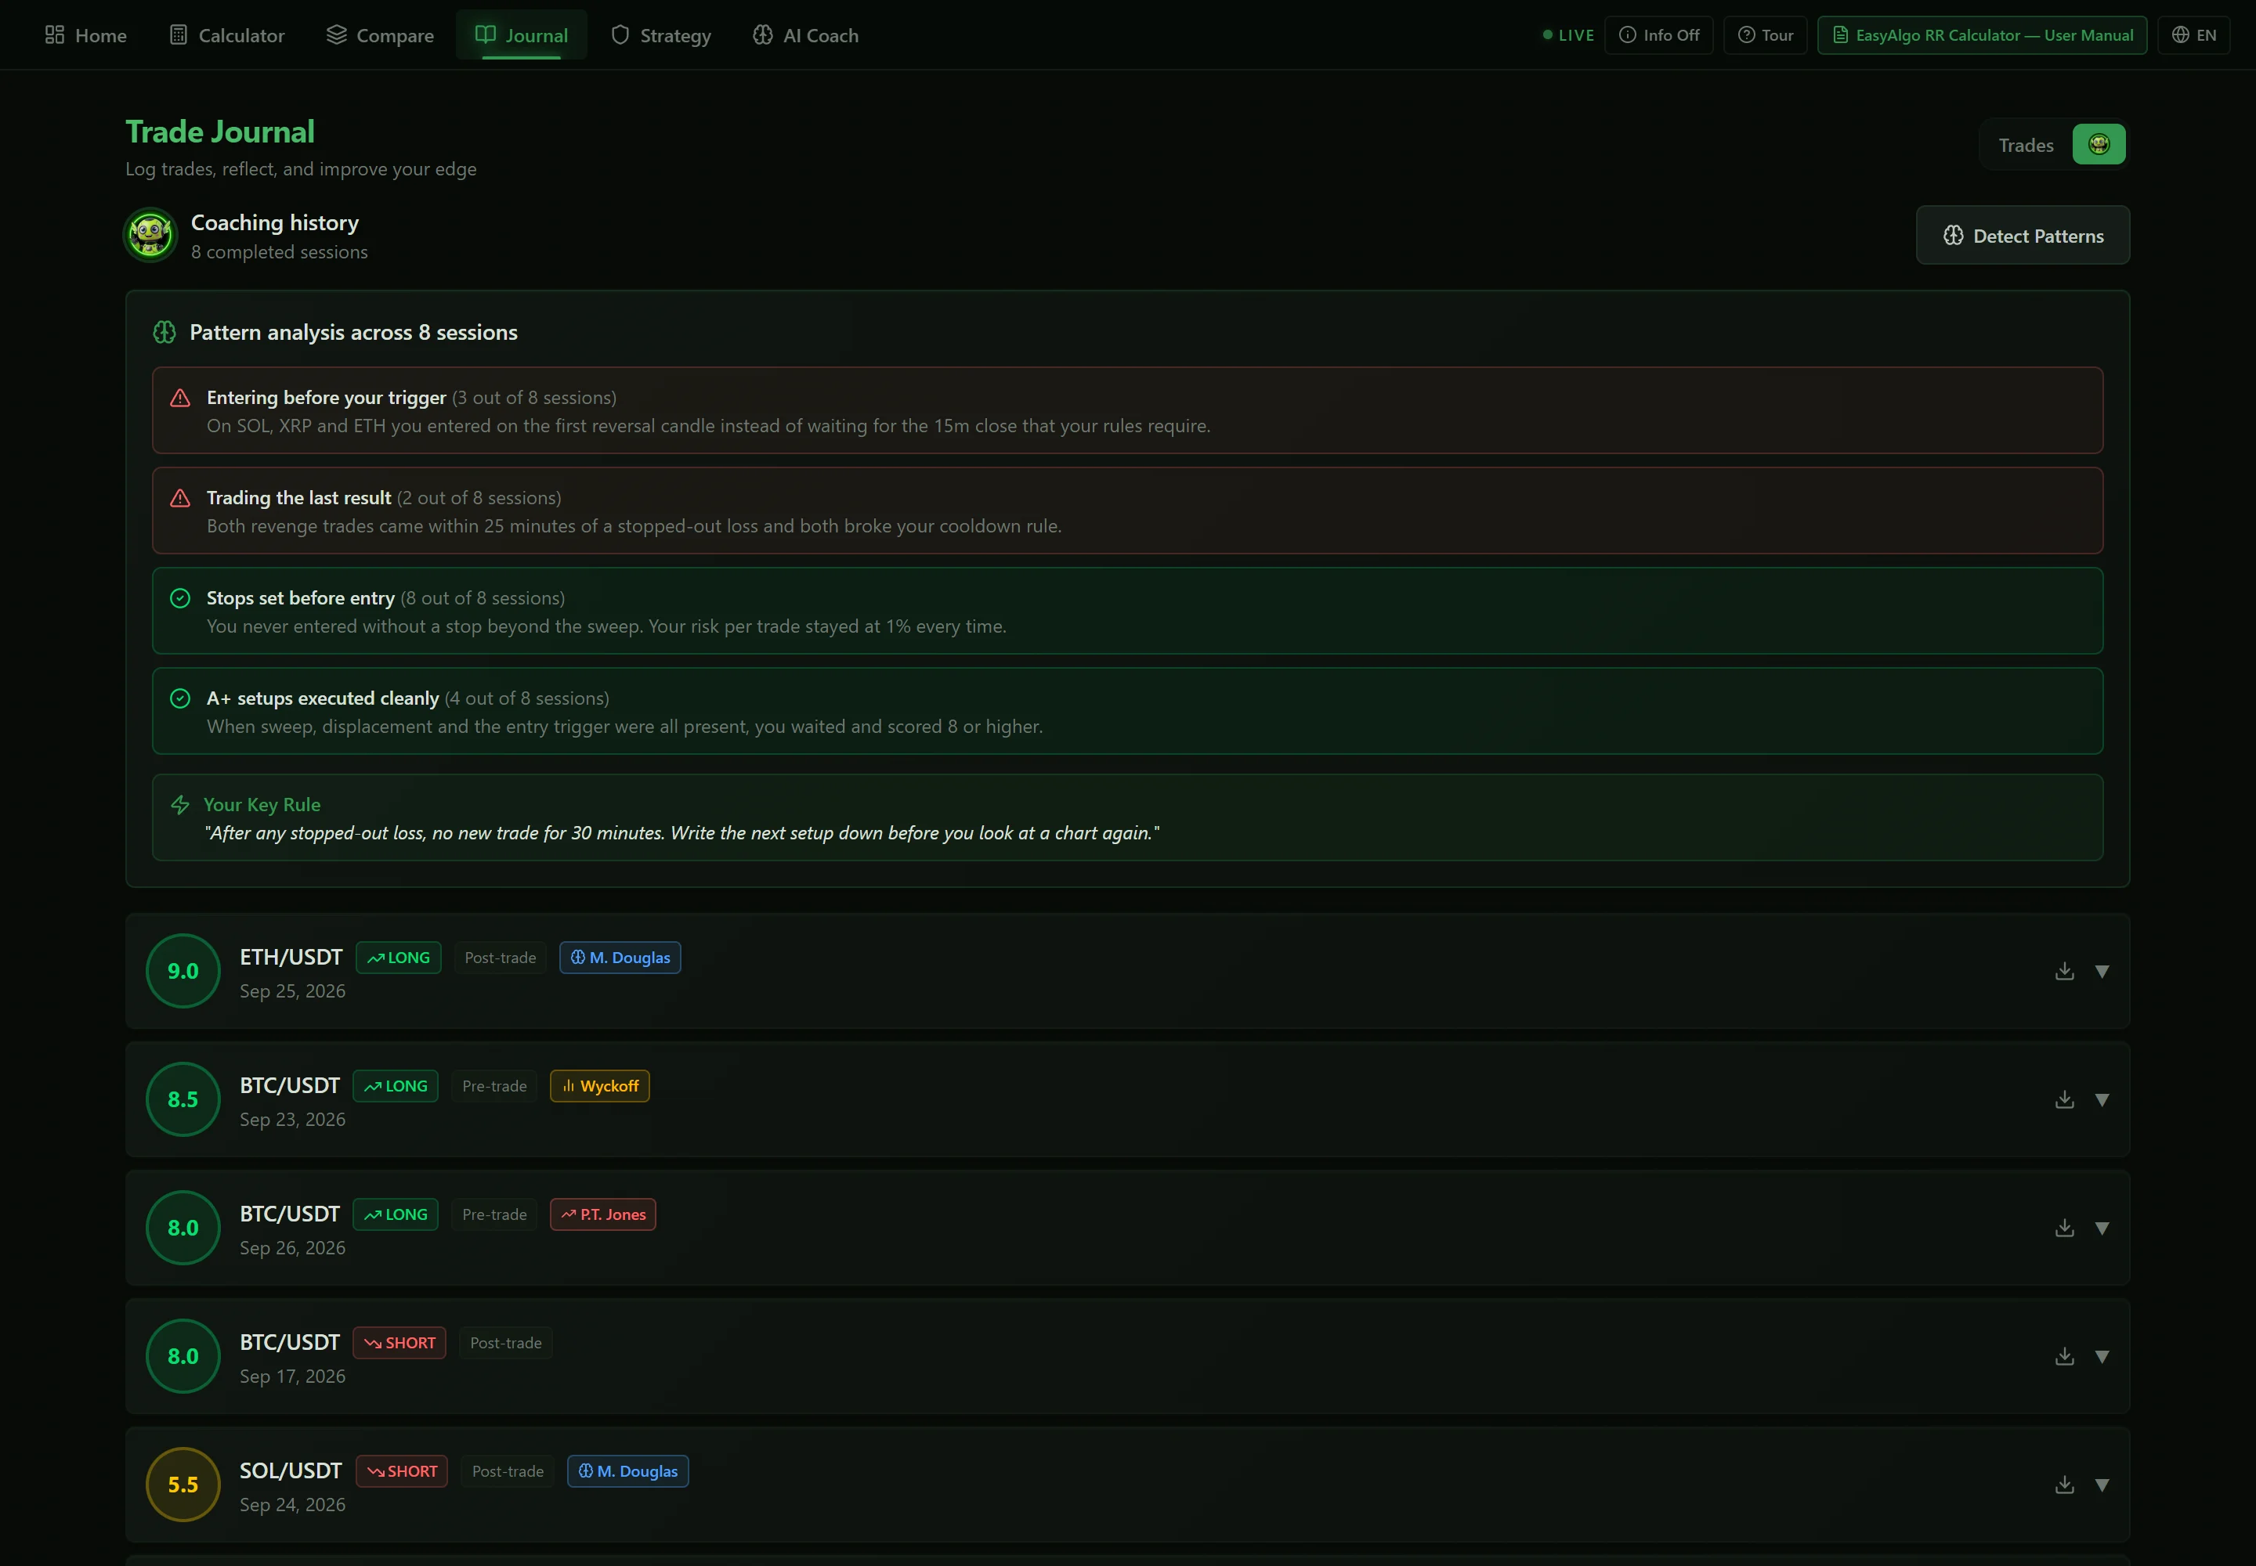
Task: Download the BTC/USDT Sep 17 session
Action: point(2065,1356)
